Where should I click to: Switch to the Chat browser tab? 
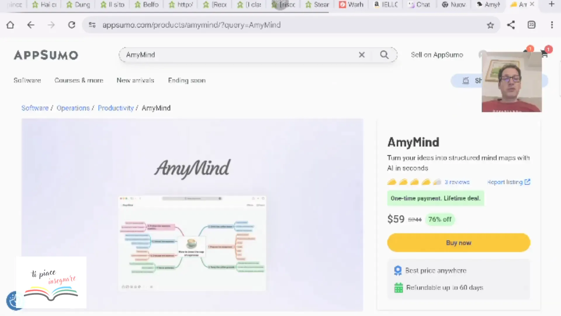click(420, 4)
